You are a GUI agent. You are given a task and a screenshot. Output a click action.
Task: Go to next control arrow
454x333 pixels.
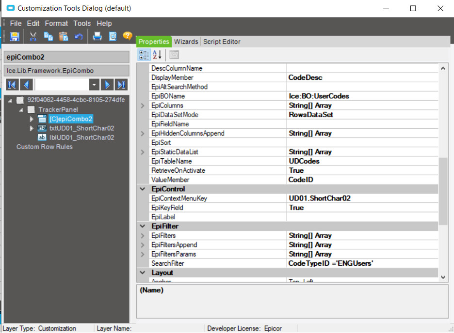click(107, 85)
